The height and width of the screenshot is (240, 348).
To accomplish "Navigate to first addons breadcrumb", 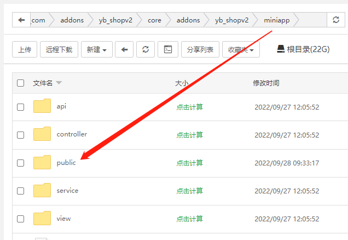I will click(72, 20).
